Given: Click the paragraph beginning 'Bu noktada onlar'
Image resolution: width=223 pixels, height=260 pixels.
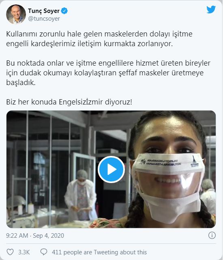Looking at the screenshot, I should click(x=108, y=72).
